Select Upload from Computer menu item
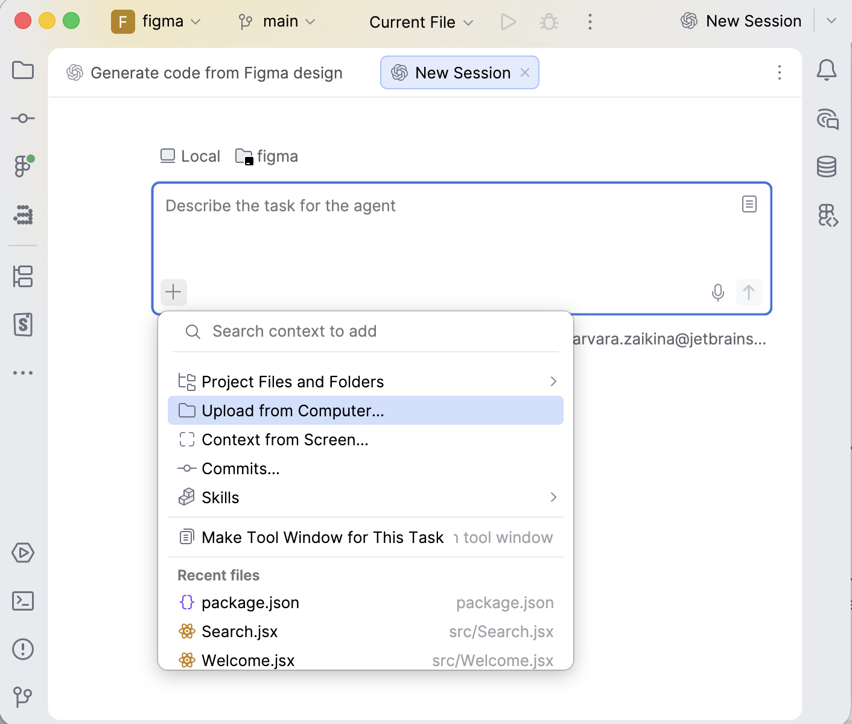The image size is (852, 724). coord(366,410)
